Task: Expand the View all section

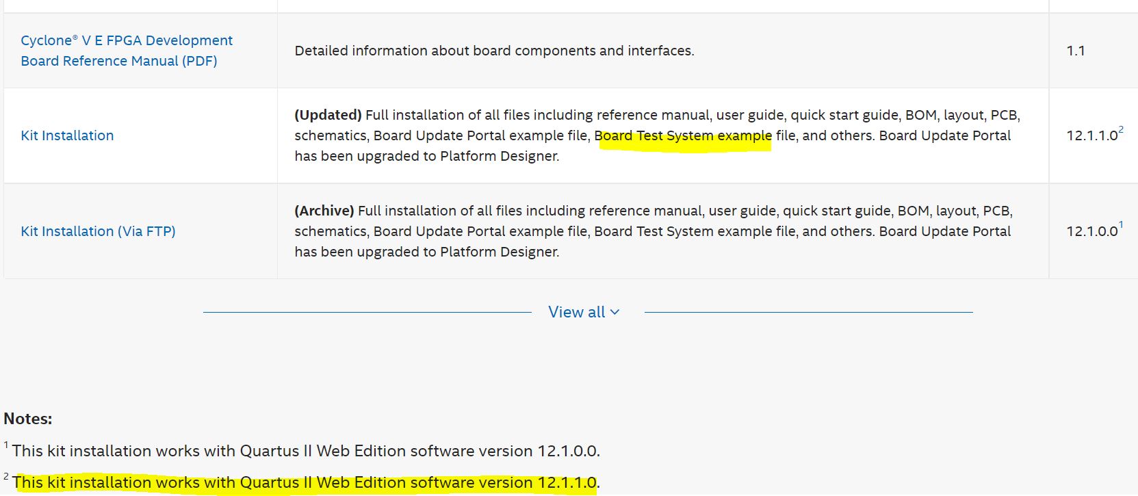Action: [576, 312]
